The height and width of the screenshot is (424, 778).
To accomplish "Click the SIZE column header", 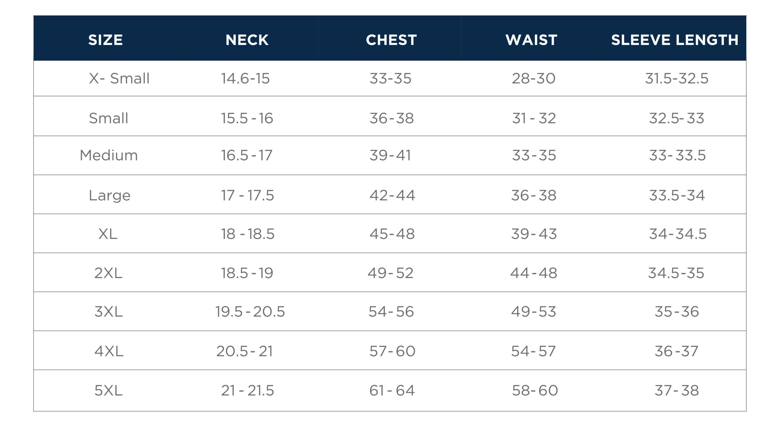I will click(105, 40).
